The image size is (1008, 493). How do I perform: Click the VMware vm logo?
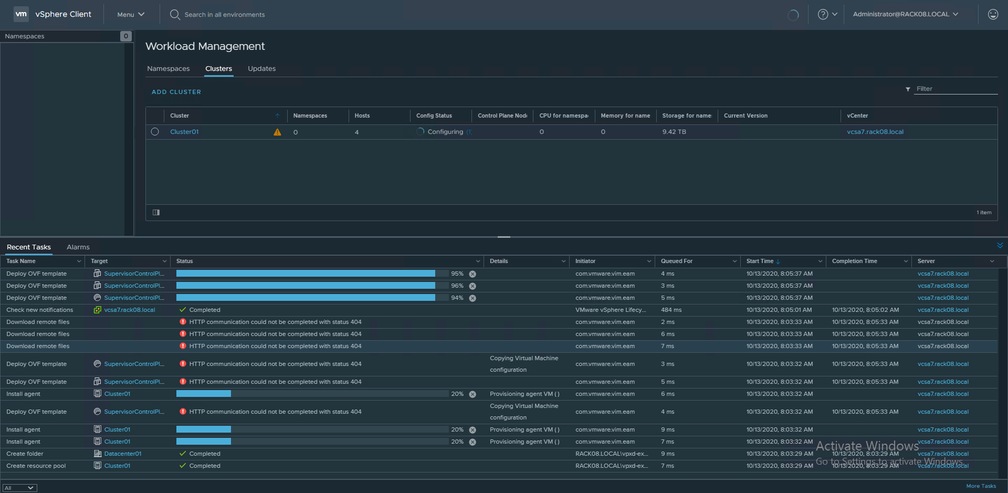click(21, 14)
